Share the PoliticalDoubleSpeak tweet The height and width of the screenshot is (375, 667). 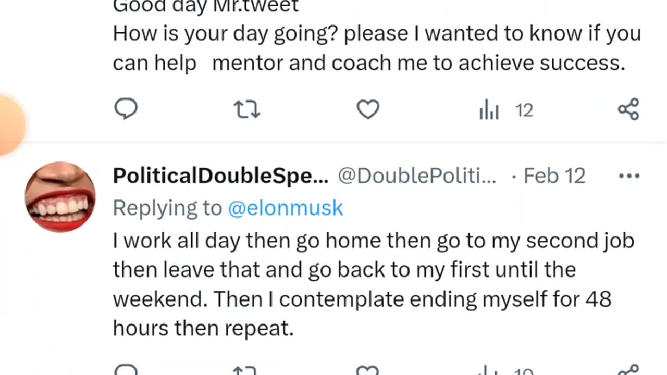pos(628,371)
